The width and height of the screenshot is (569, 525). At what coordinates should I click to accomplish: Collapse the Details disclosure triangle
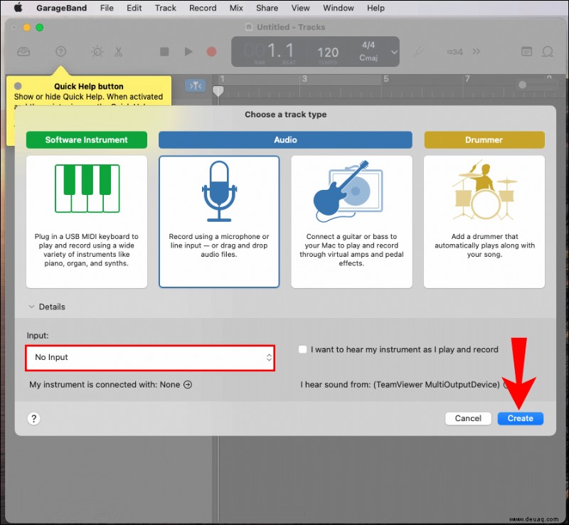point(31,307)
